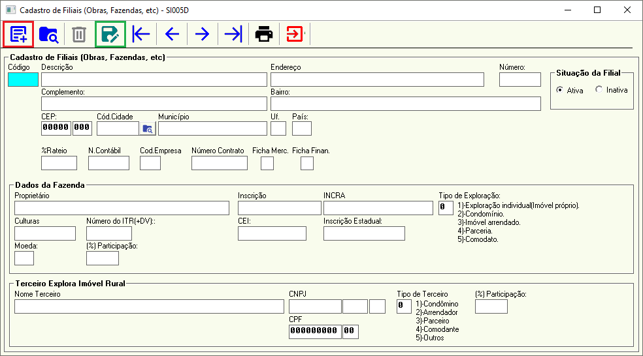Viewport: 643px width, 356px height.
Task: Click the Descrição input field
Action: pos(154,80)
